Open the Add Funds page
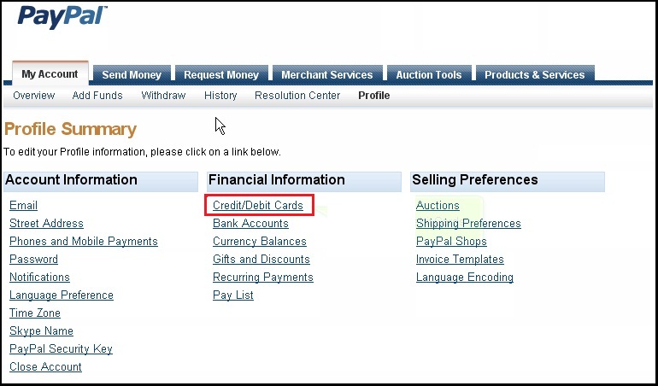 pos(97,96)
